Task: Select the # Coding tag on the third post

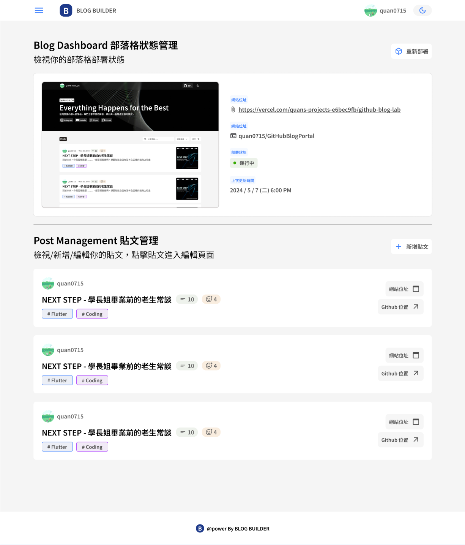Action: click(92, 447)
